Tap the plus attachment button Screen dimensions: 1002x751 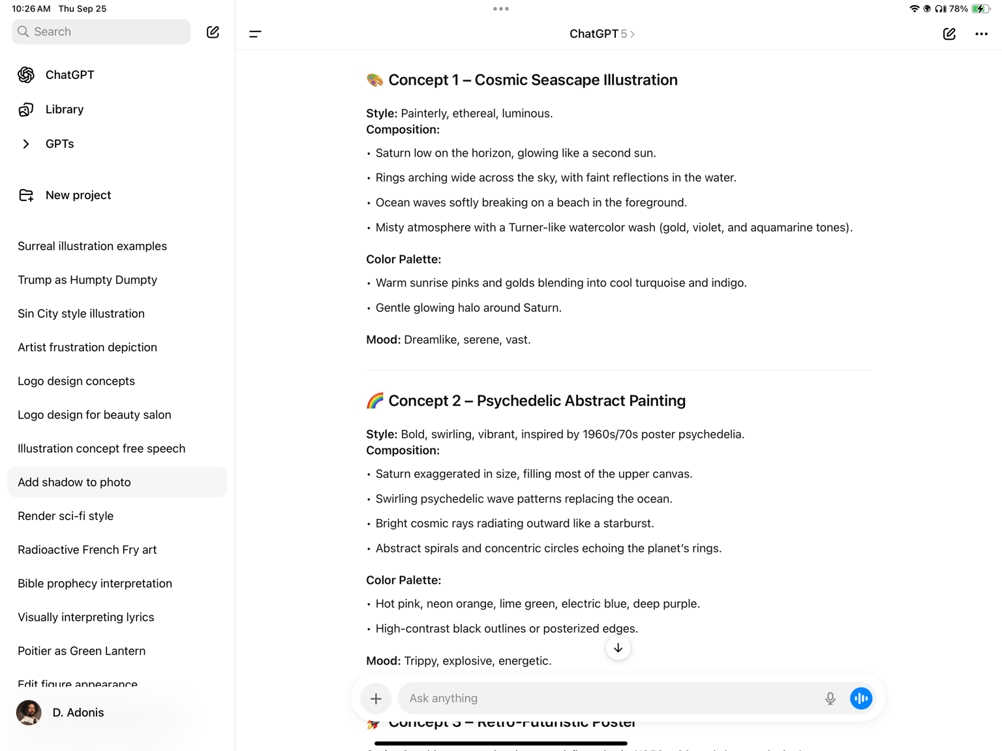[376, 698]
